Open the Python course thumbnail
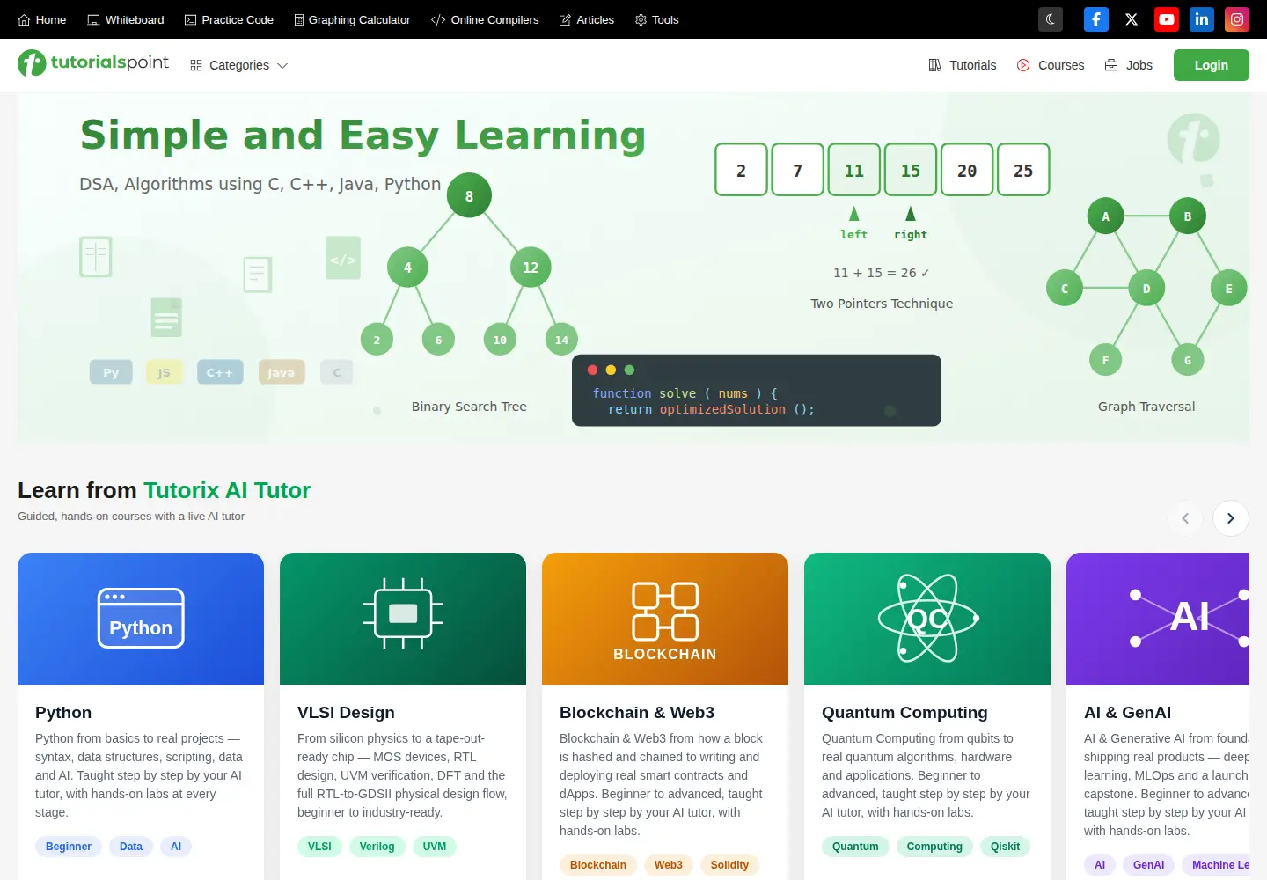1267x880 pixels. (x=141, y=619)
